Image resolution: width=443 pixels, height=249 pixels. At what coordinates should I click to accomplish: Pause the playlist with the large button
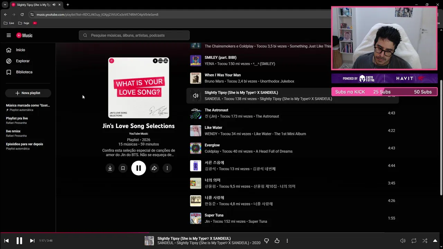138,168
